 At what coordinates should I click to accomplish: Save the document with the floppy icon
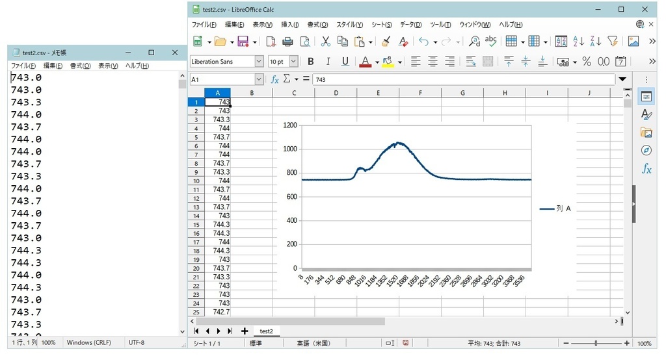click(x=243, y=41)
